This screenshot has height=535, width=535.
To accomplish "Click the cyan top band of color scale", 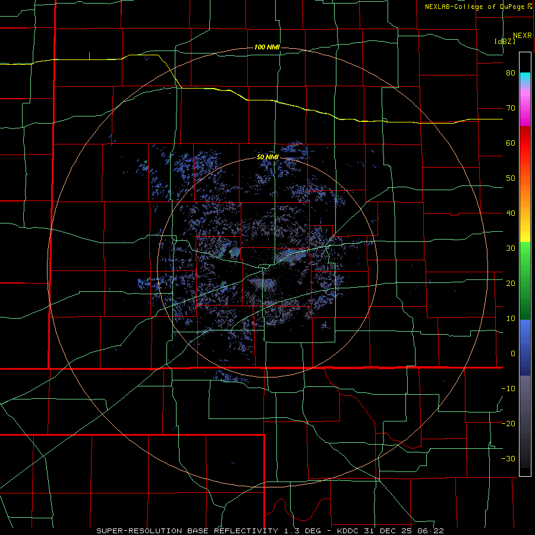I will tap(525, 78).
